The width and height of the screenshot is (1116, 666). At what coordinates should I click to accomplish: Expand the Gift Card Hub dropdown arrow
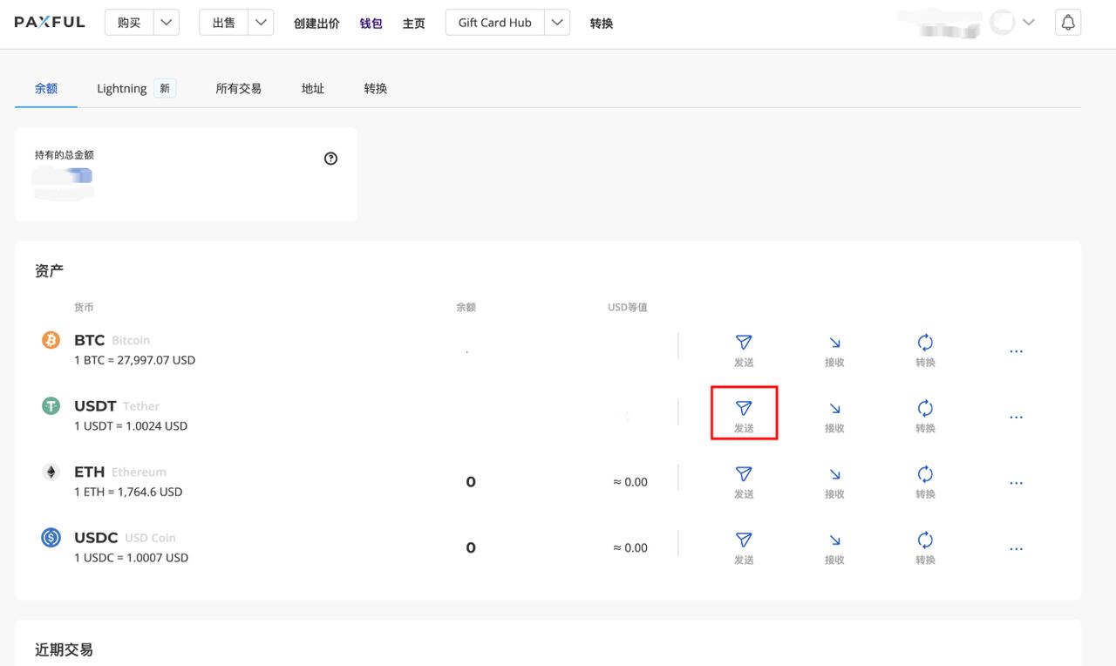(x=557, y=23)
